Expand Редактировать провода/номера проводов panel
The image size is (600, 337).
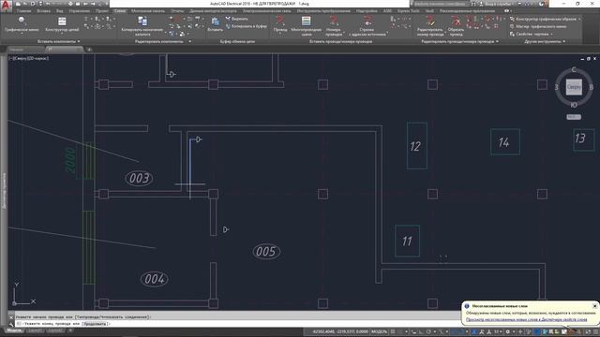pyautogui.click(x=460, y=41)
